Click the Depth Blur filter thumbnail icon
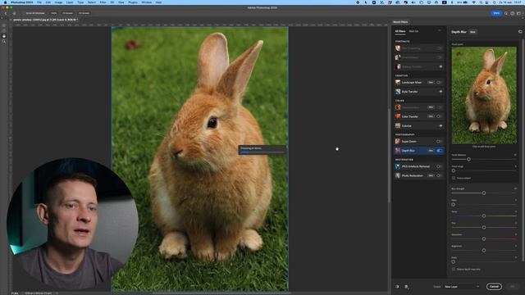Image resolution: width=525 pixels, height=295 pixels. pyautogui.click(x=398, y=151)
